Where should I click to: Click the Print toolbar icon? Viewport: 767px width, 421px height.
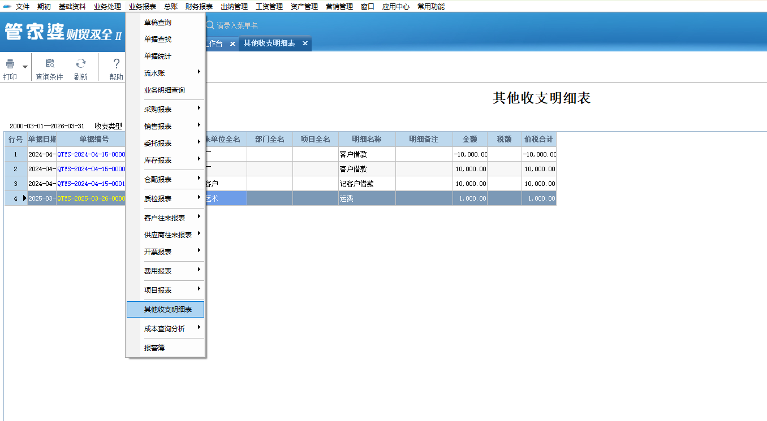[x=10, y=64]
